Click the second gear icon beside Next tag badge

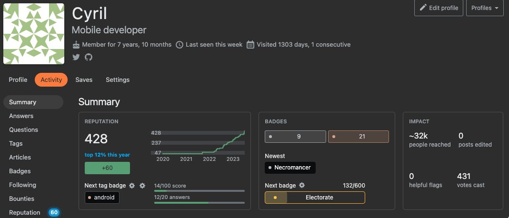(x=142, y=186)
